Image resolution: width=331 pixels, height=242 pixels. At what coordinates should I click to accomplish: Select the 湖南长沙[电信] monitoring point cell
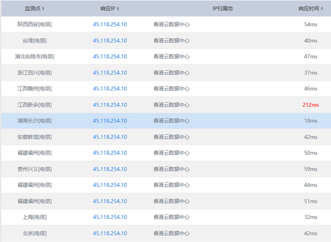(x=34, y=121)
